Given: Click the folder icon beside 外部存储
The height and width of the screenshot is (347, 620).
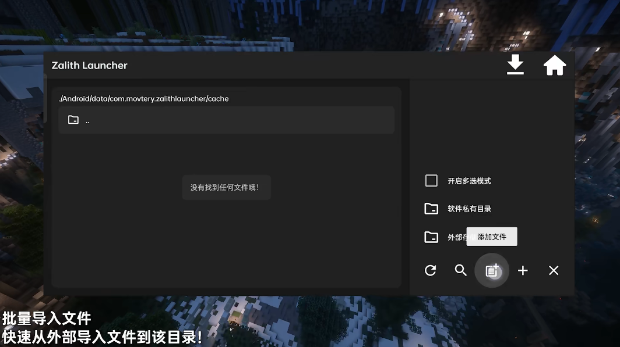Looking at the screenshot, I should click(431, 237).
